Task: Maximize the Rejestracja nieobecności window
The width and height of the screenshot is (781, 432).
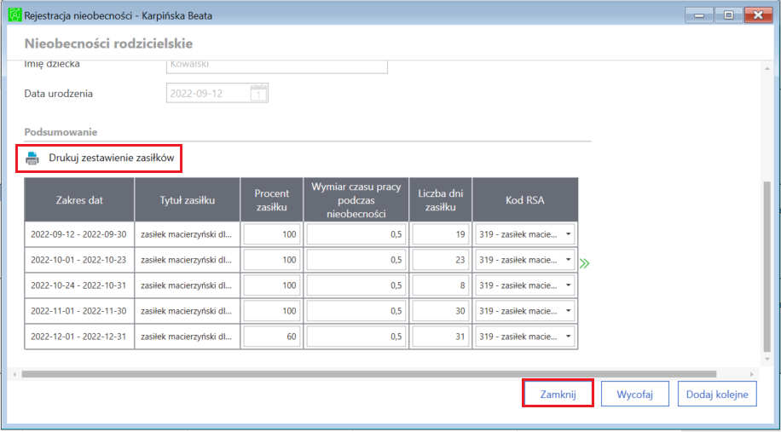Action: pyautogui.click(x=729, y=15)
